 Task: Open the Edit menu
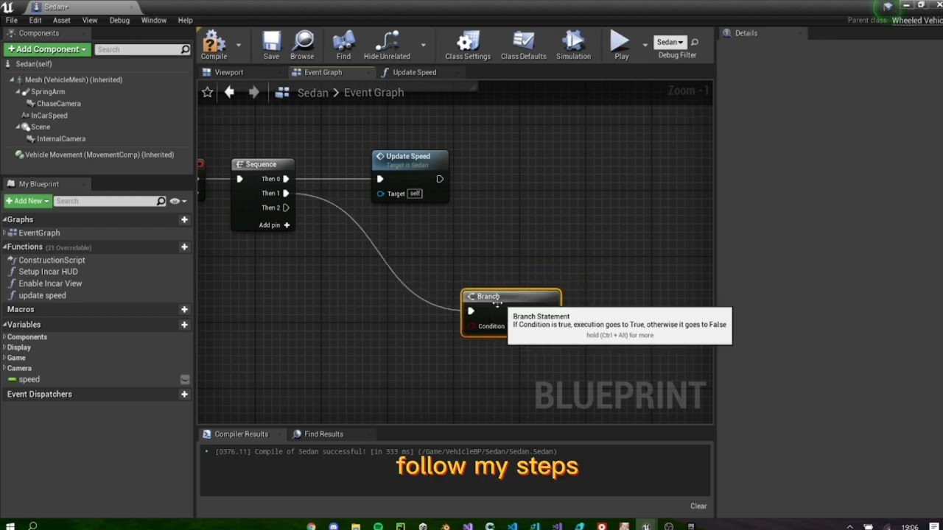coord(35,21)
